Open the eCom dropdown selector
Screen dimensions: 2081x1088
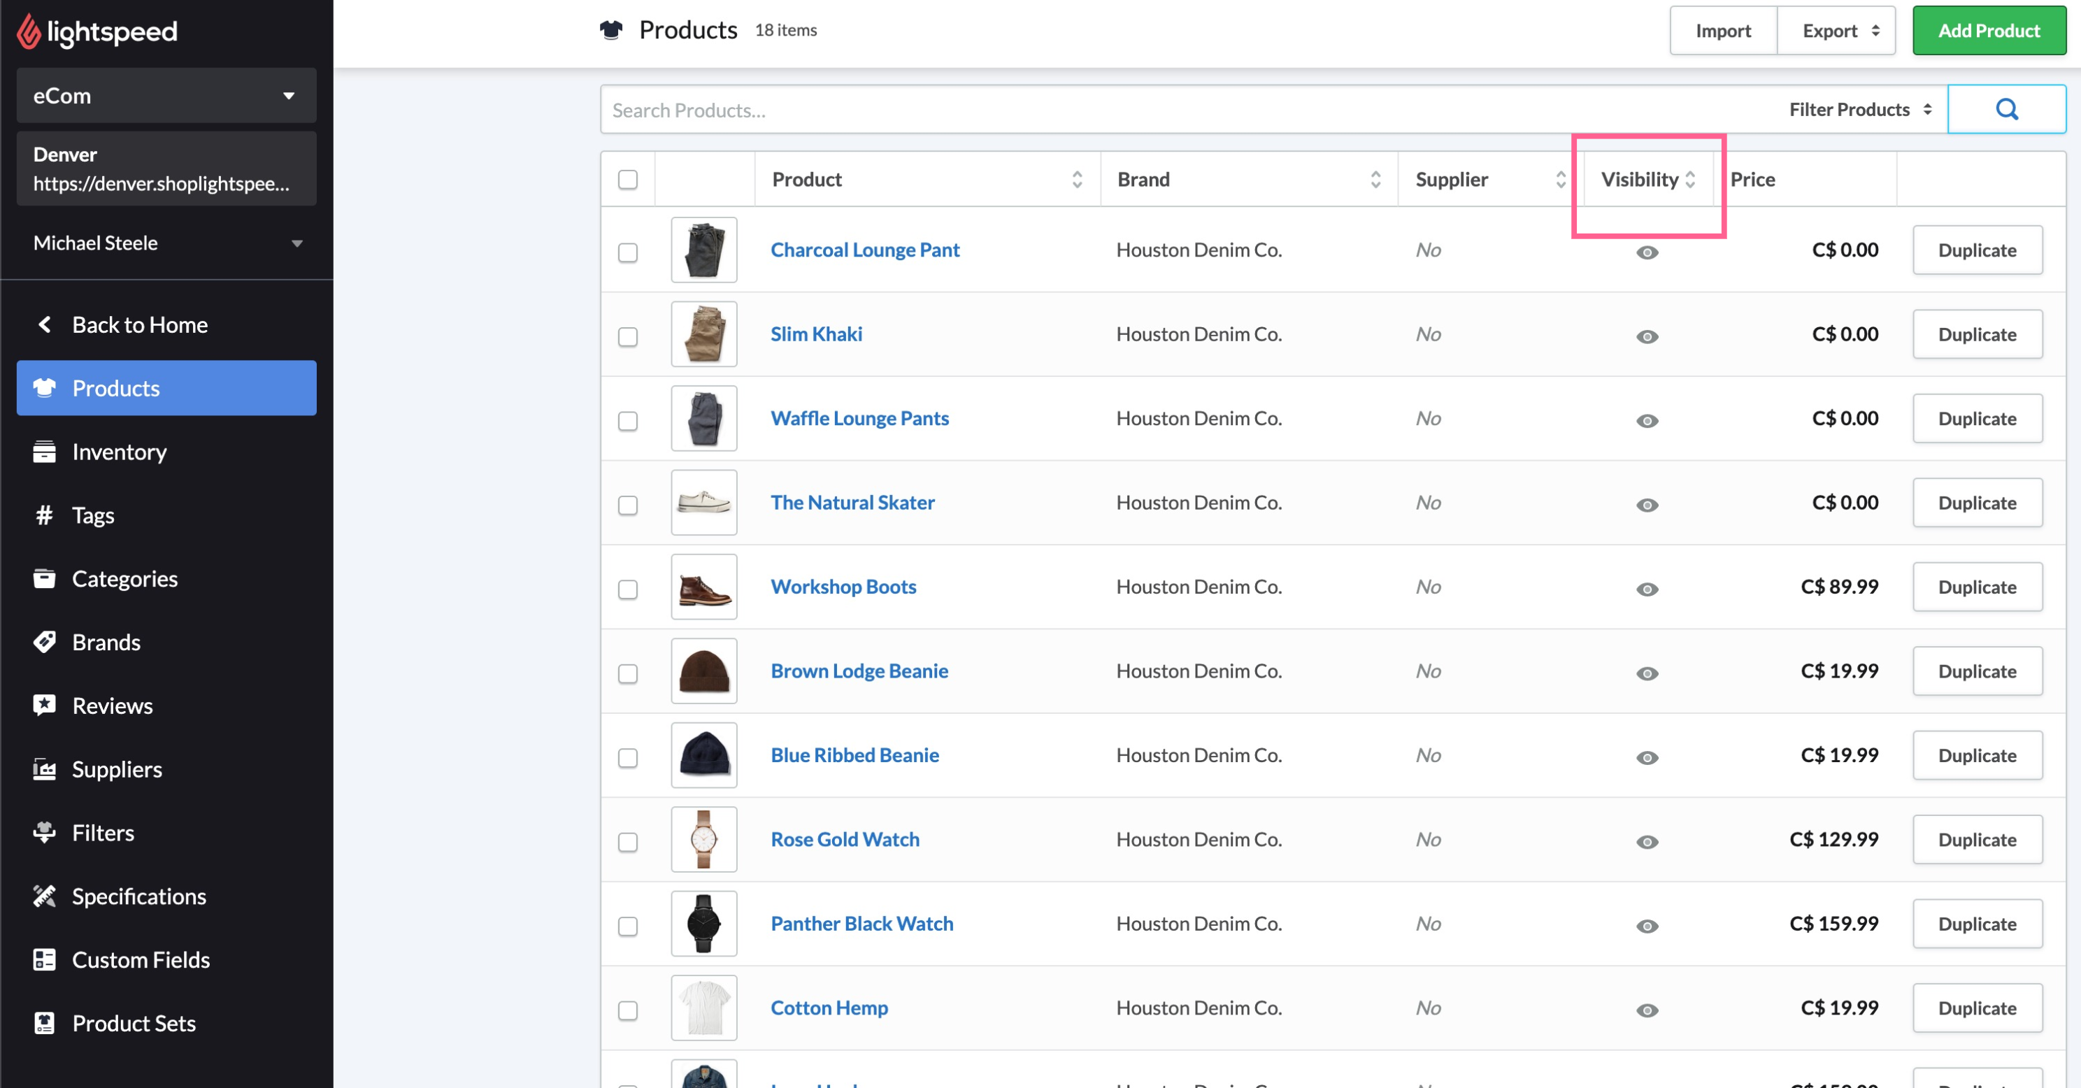pyautogui.click(x=166, y=95)
